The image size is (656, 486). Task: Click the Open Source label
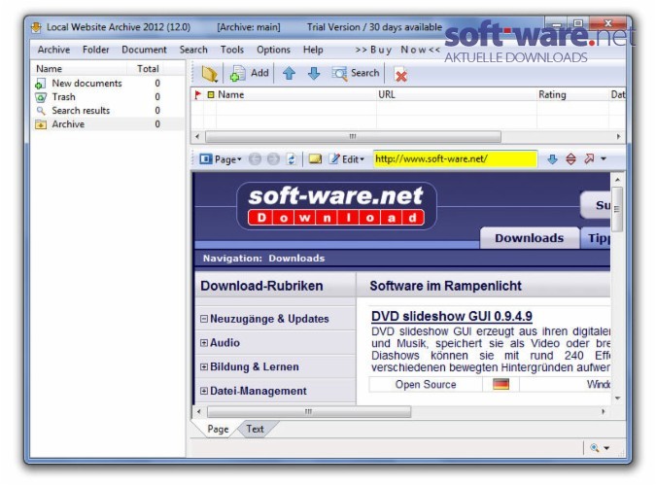coord(426,384)
